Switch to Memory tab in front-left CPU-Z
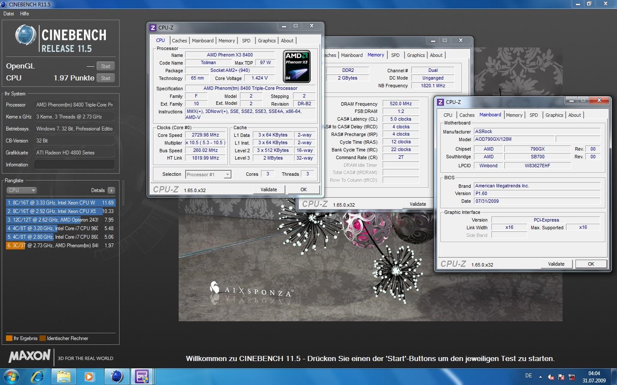Image resolution: width=617 pixels, height=385 pixels. click(227, 41)
